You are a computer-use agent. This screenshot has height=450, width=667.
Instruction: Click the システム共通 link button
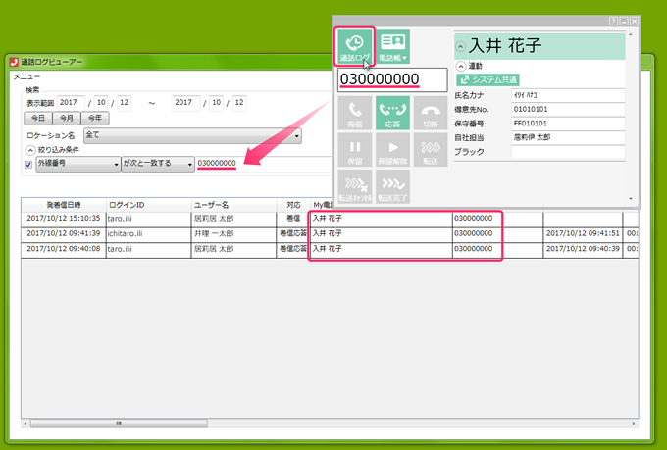488,79
